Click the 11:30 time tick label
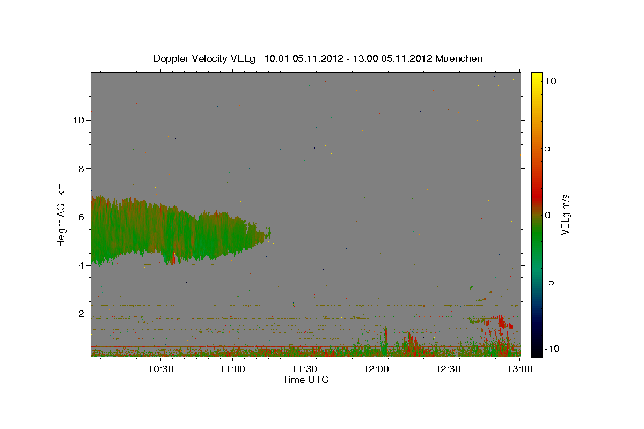 click(x=304, y=369)
